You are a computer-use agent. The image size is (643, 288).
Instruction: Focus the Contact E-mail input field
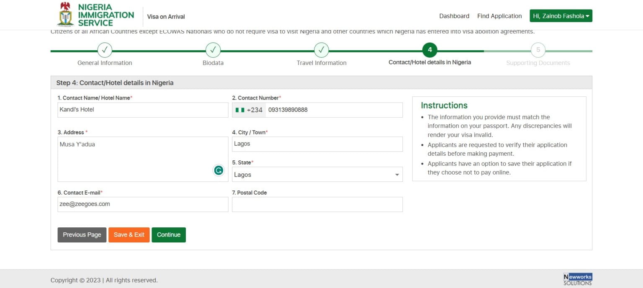point(143,205)
